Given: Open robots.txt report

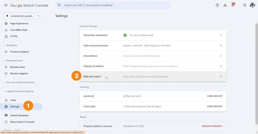Looking at the screenshot, I should point(215,96).
